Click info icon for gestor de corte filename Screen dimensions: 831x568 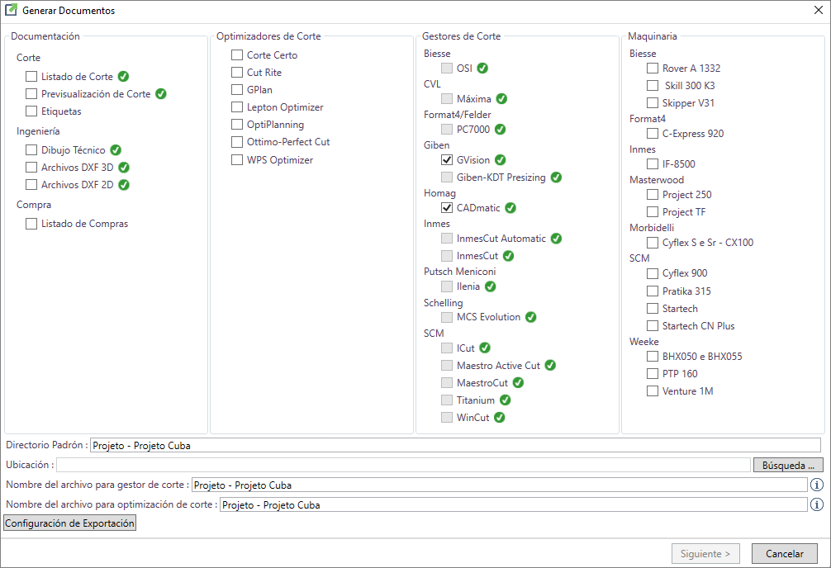(817, 485)
